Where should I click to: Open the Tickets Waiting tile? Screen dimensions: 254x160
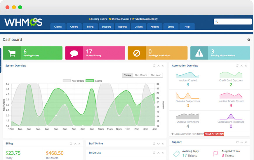point(95,53)
